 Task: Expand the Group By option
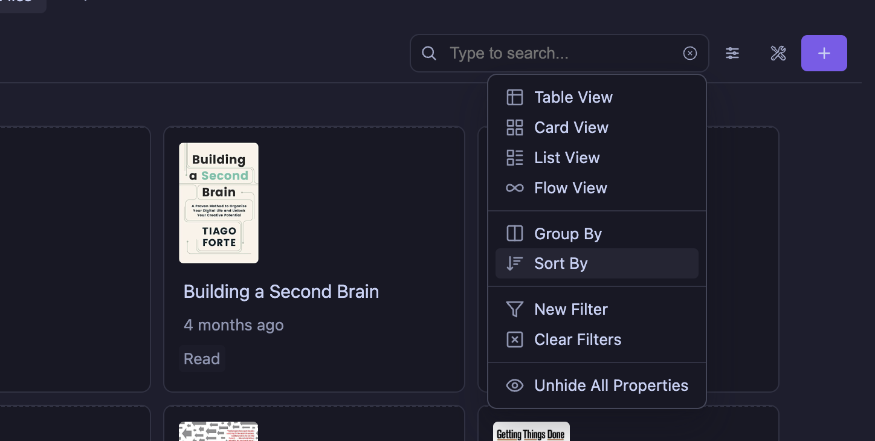point(568,234)
